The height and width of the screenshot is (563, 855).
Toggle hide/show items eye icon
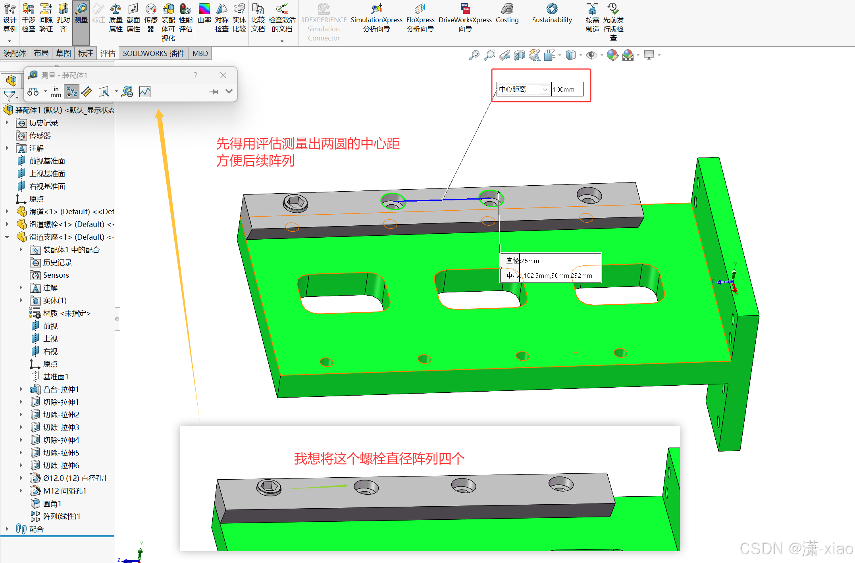pos(591,55)
